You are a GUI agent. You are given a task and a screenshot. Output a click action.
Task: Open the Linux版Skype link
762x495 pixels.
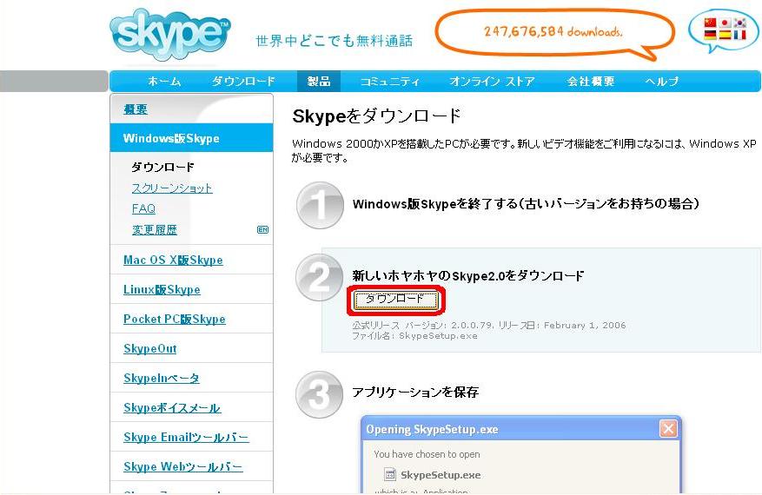point(162,289)
